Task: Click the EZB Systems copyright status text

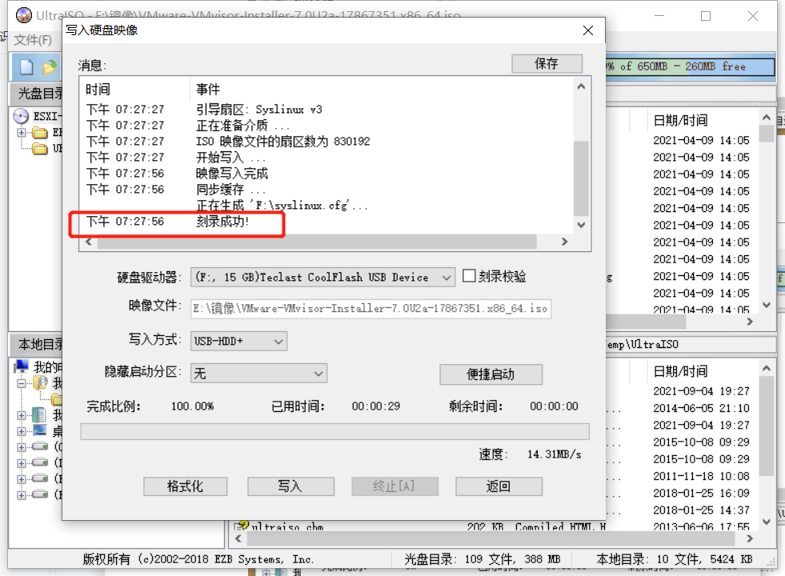Action: 198,559
